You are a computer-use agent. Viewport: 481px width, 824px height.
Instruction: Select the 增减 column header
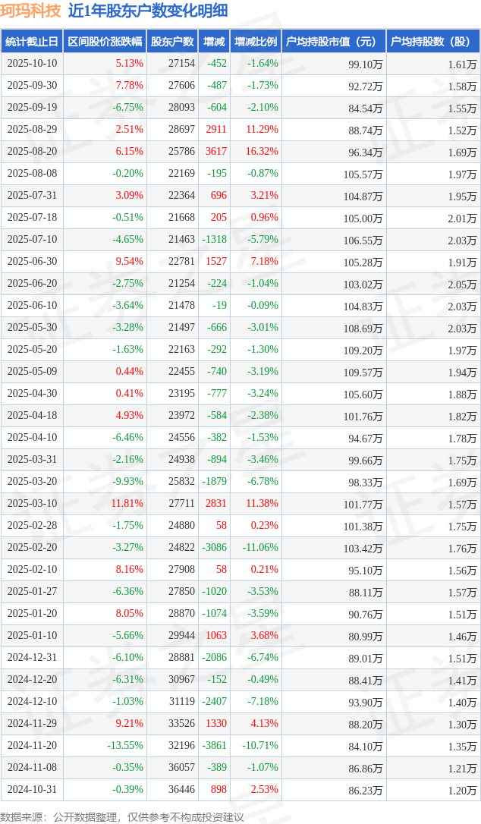215,42
